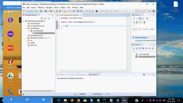Launch Debug from the bug icon
The image size is (183, 103).
36,11
